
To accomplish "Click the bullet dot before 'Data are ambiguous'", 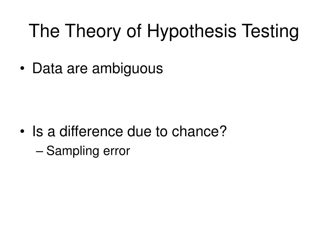I will point(22,69).
